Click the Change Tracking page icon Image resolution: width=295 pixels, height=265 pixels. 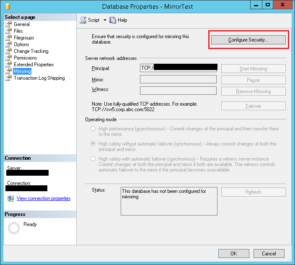coord(8,51)
